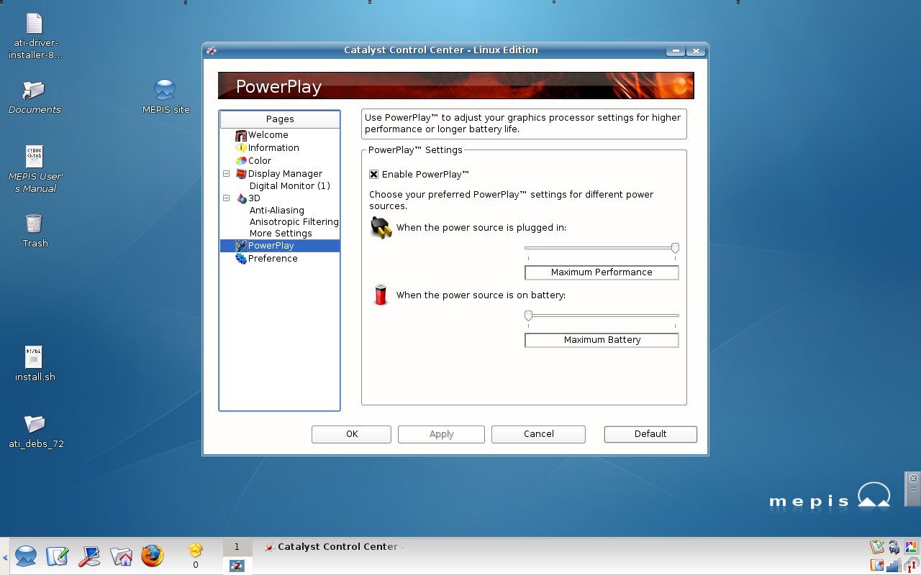Open the Anisotropic Filtering page
The image size is (921, 575).
[294, 222]
